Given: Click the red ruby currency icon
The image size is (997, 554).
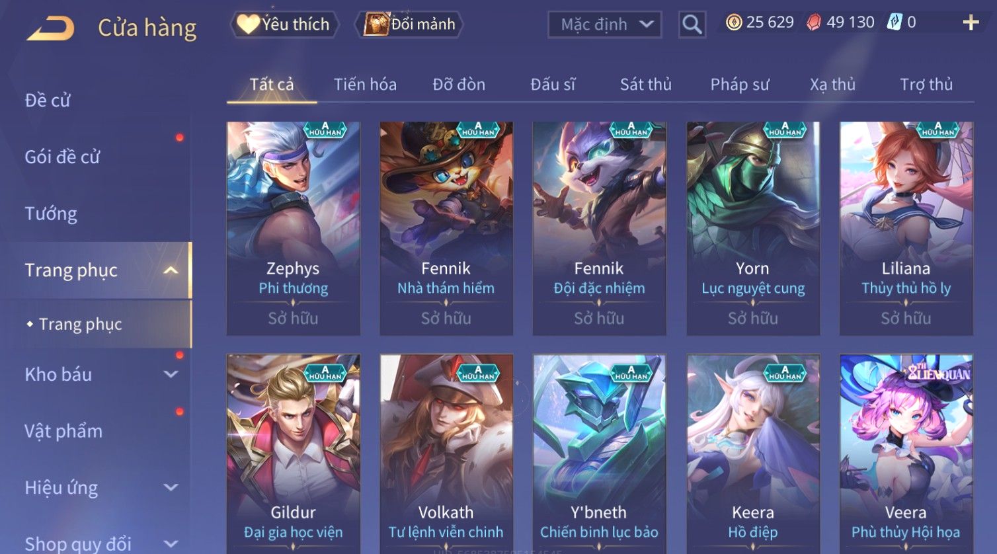Looking at the screenshot, I should pos(814,22).
